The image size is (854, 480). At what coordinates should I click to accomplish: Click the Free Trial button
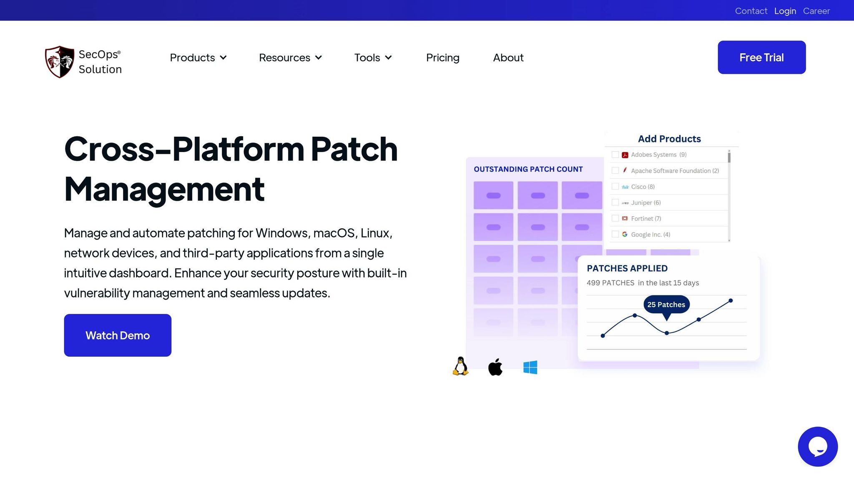pyautogui.click(x=761, y=57)
